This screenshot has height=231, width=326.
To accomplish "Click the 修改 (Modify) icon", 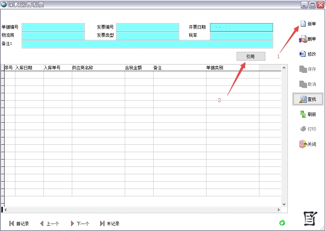I will [303, 54].
